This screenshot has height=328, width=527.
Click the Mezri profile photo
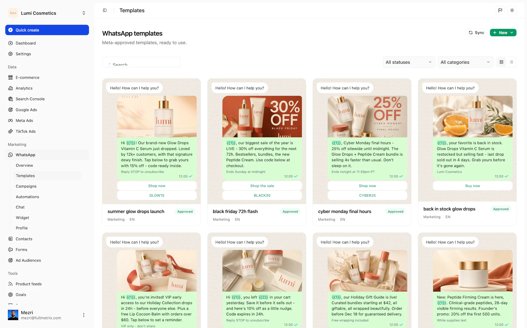13,315
